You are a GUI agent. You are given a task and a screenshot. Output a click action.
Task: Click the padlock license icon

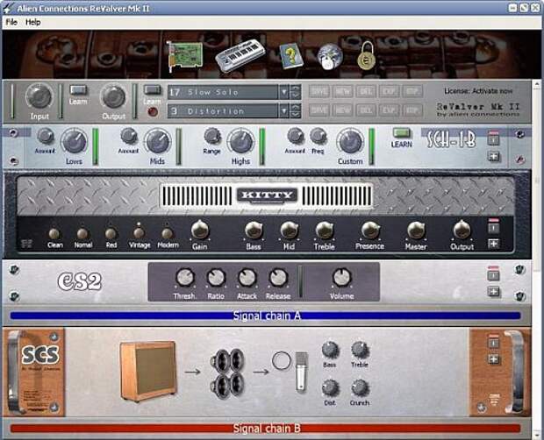click(x=367, y=56)
